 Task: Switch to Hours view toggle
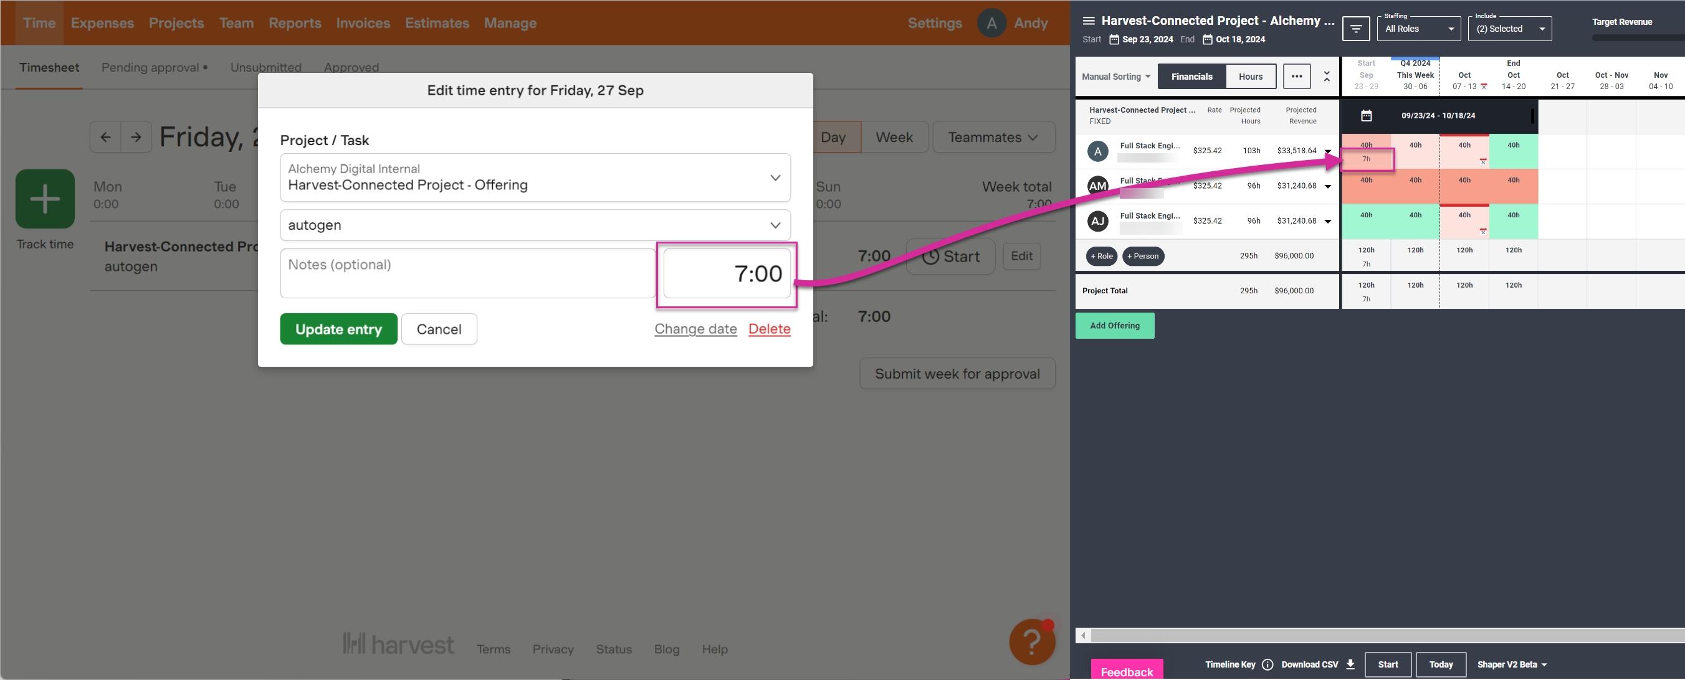point(1251,77)
